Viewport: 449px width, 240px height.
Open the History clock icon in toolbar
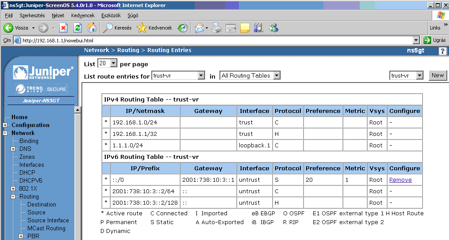[183, 28]
